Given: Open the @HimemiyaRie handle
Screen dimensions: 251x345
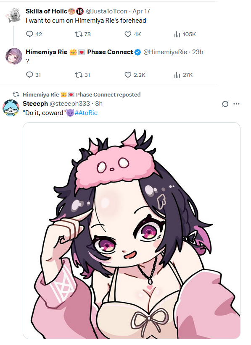Looking at the screenshot, I should pyautogui.click(x=165, y=52).
